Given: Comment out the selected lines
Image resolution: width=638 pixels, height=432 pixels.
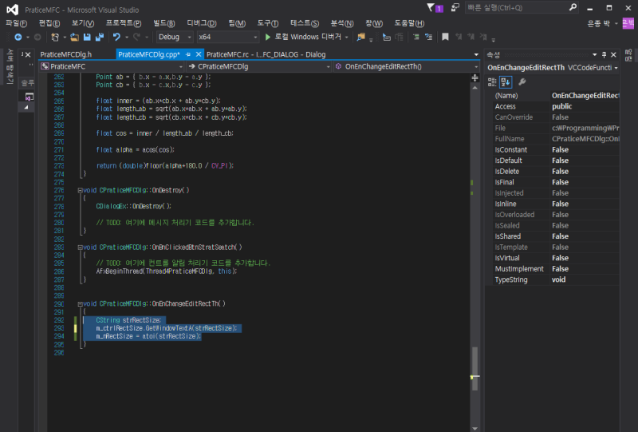Looking at the screenshot, I should pos(415,37).
